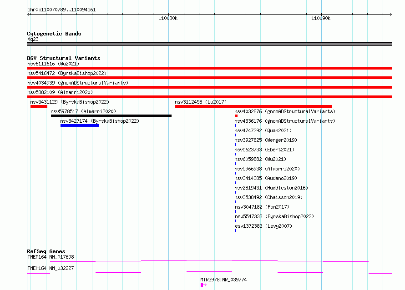405x290 pixels.
Task: Click the DGV Structural Variants track title
Action: click(64, 58)
